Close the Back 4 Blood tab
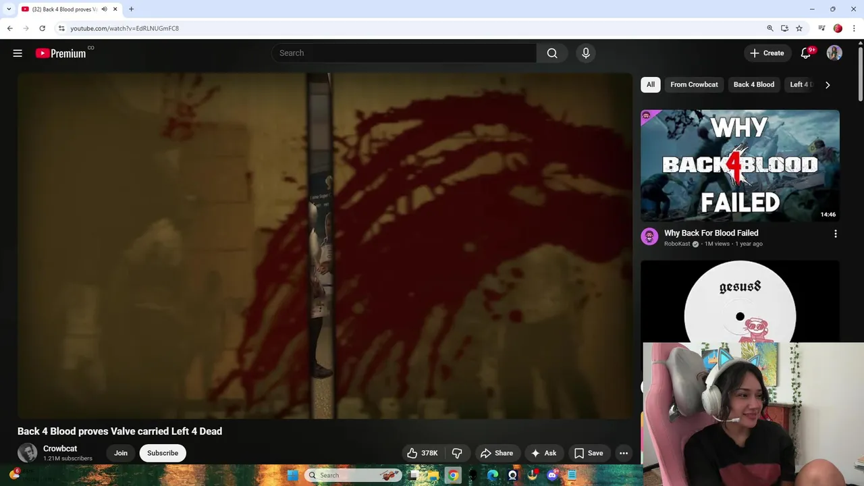The width and height of the screenshot is (864, 486). click(115, 9)
